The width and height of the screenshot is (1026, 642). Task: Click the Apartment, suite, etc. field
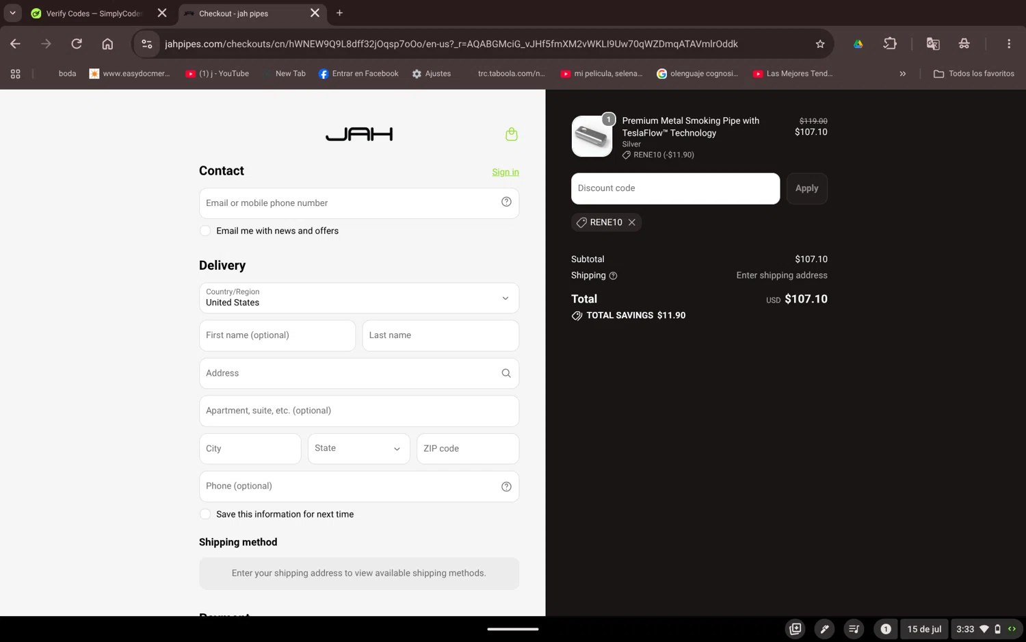[359, 411]
